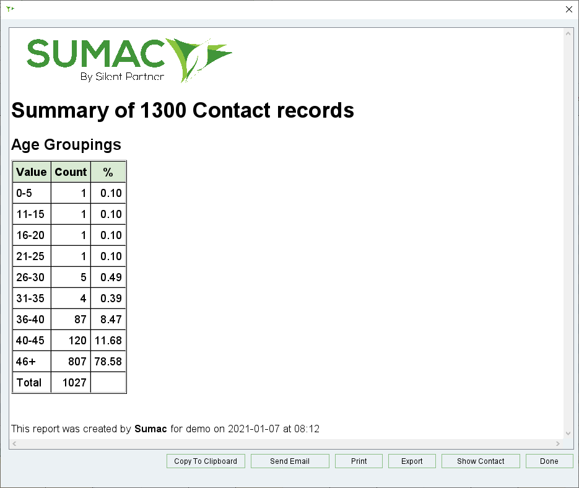Click the 40-45 age group cell
This screenshot has width=579, height=488.
32,341
